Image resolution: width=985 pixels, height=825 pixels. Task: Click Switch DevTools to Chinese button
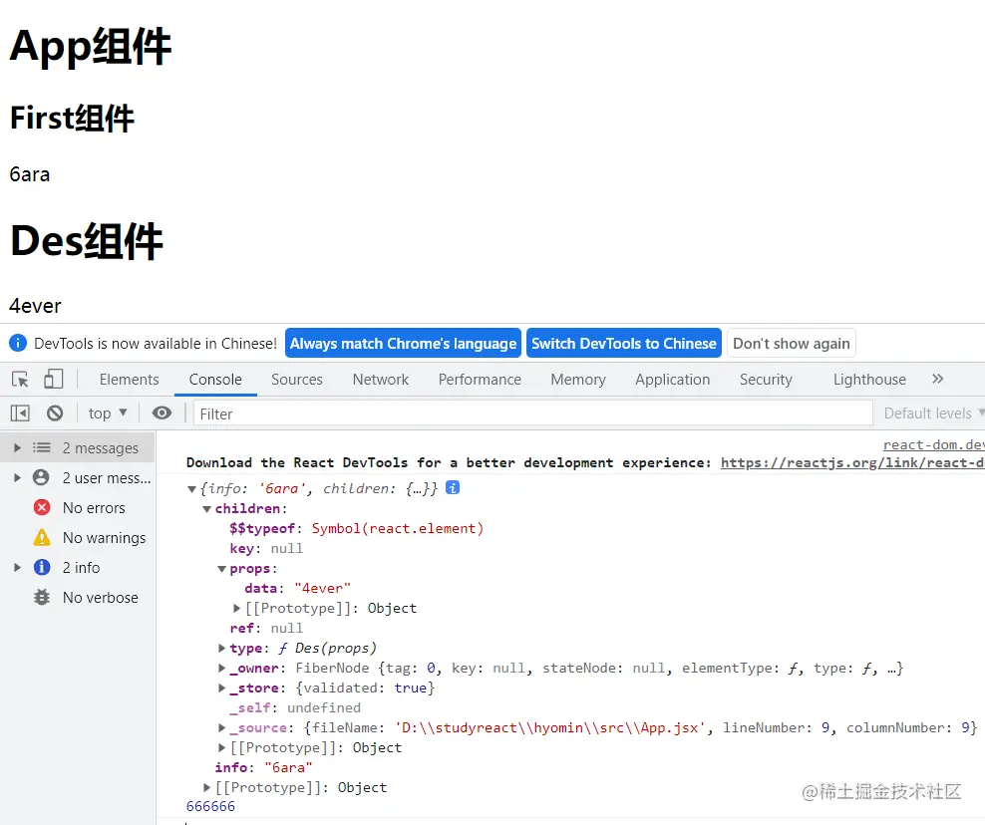(x=624, y=343)
